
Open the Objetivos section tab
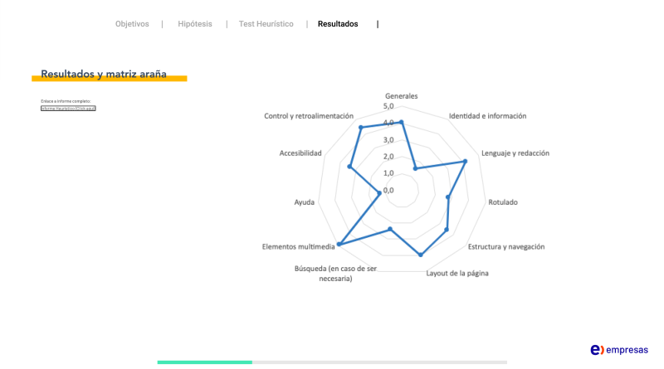(132, 24)
